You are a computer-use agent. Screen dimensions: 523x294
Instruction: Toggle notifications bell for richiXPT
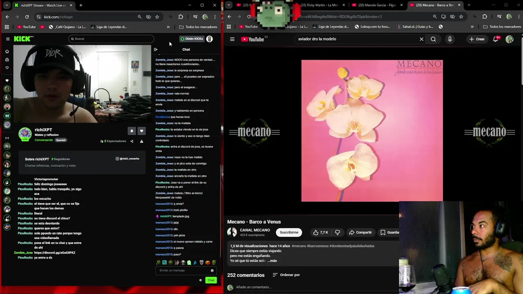(132, 131)
